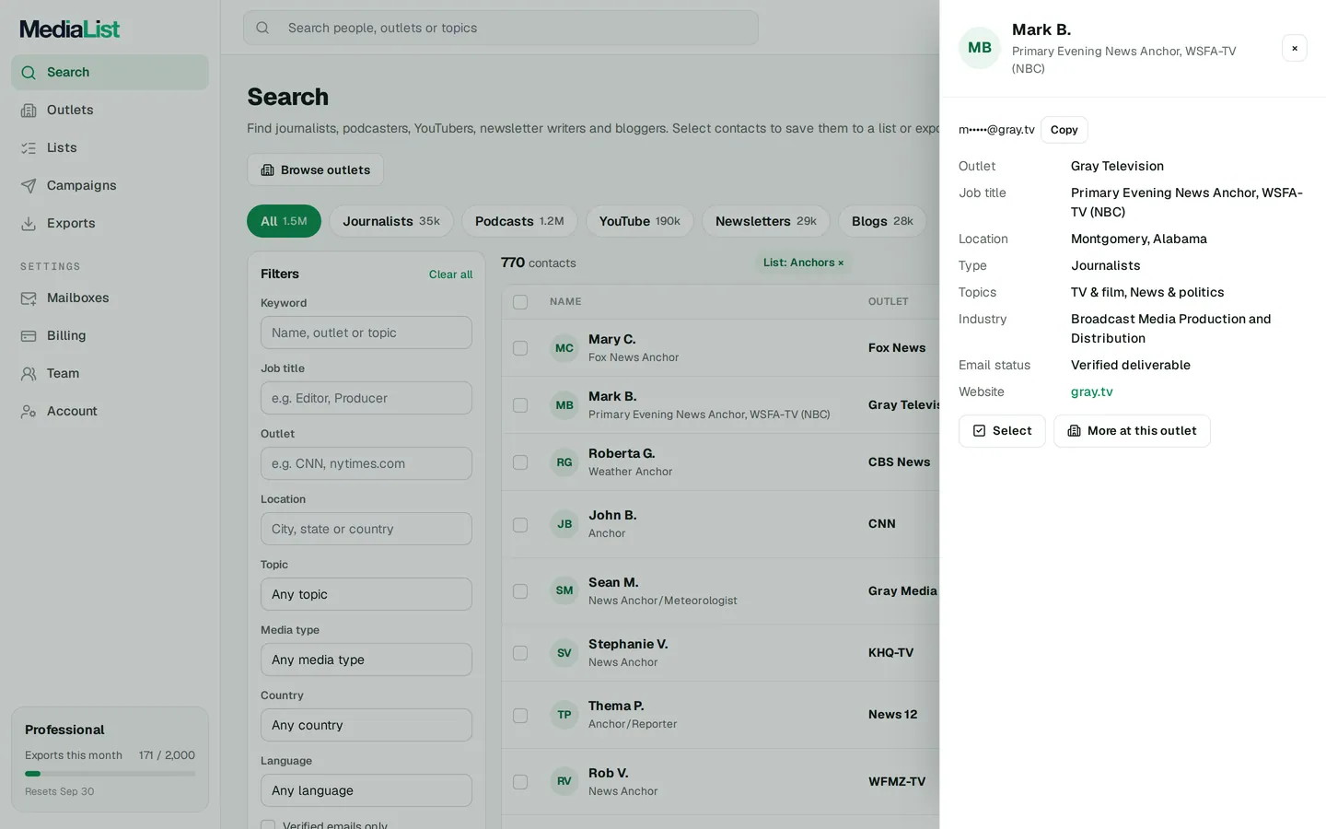Click the MC avatar for Mary C.
The image size is (1326, 829).
pyautogui.click(x=564, y=348)
